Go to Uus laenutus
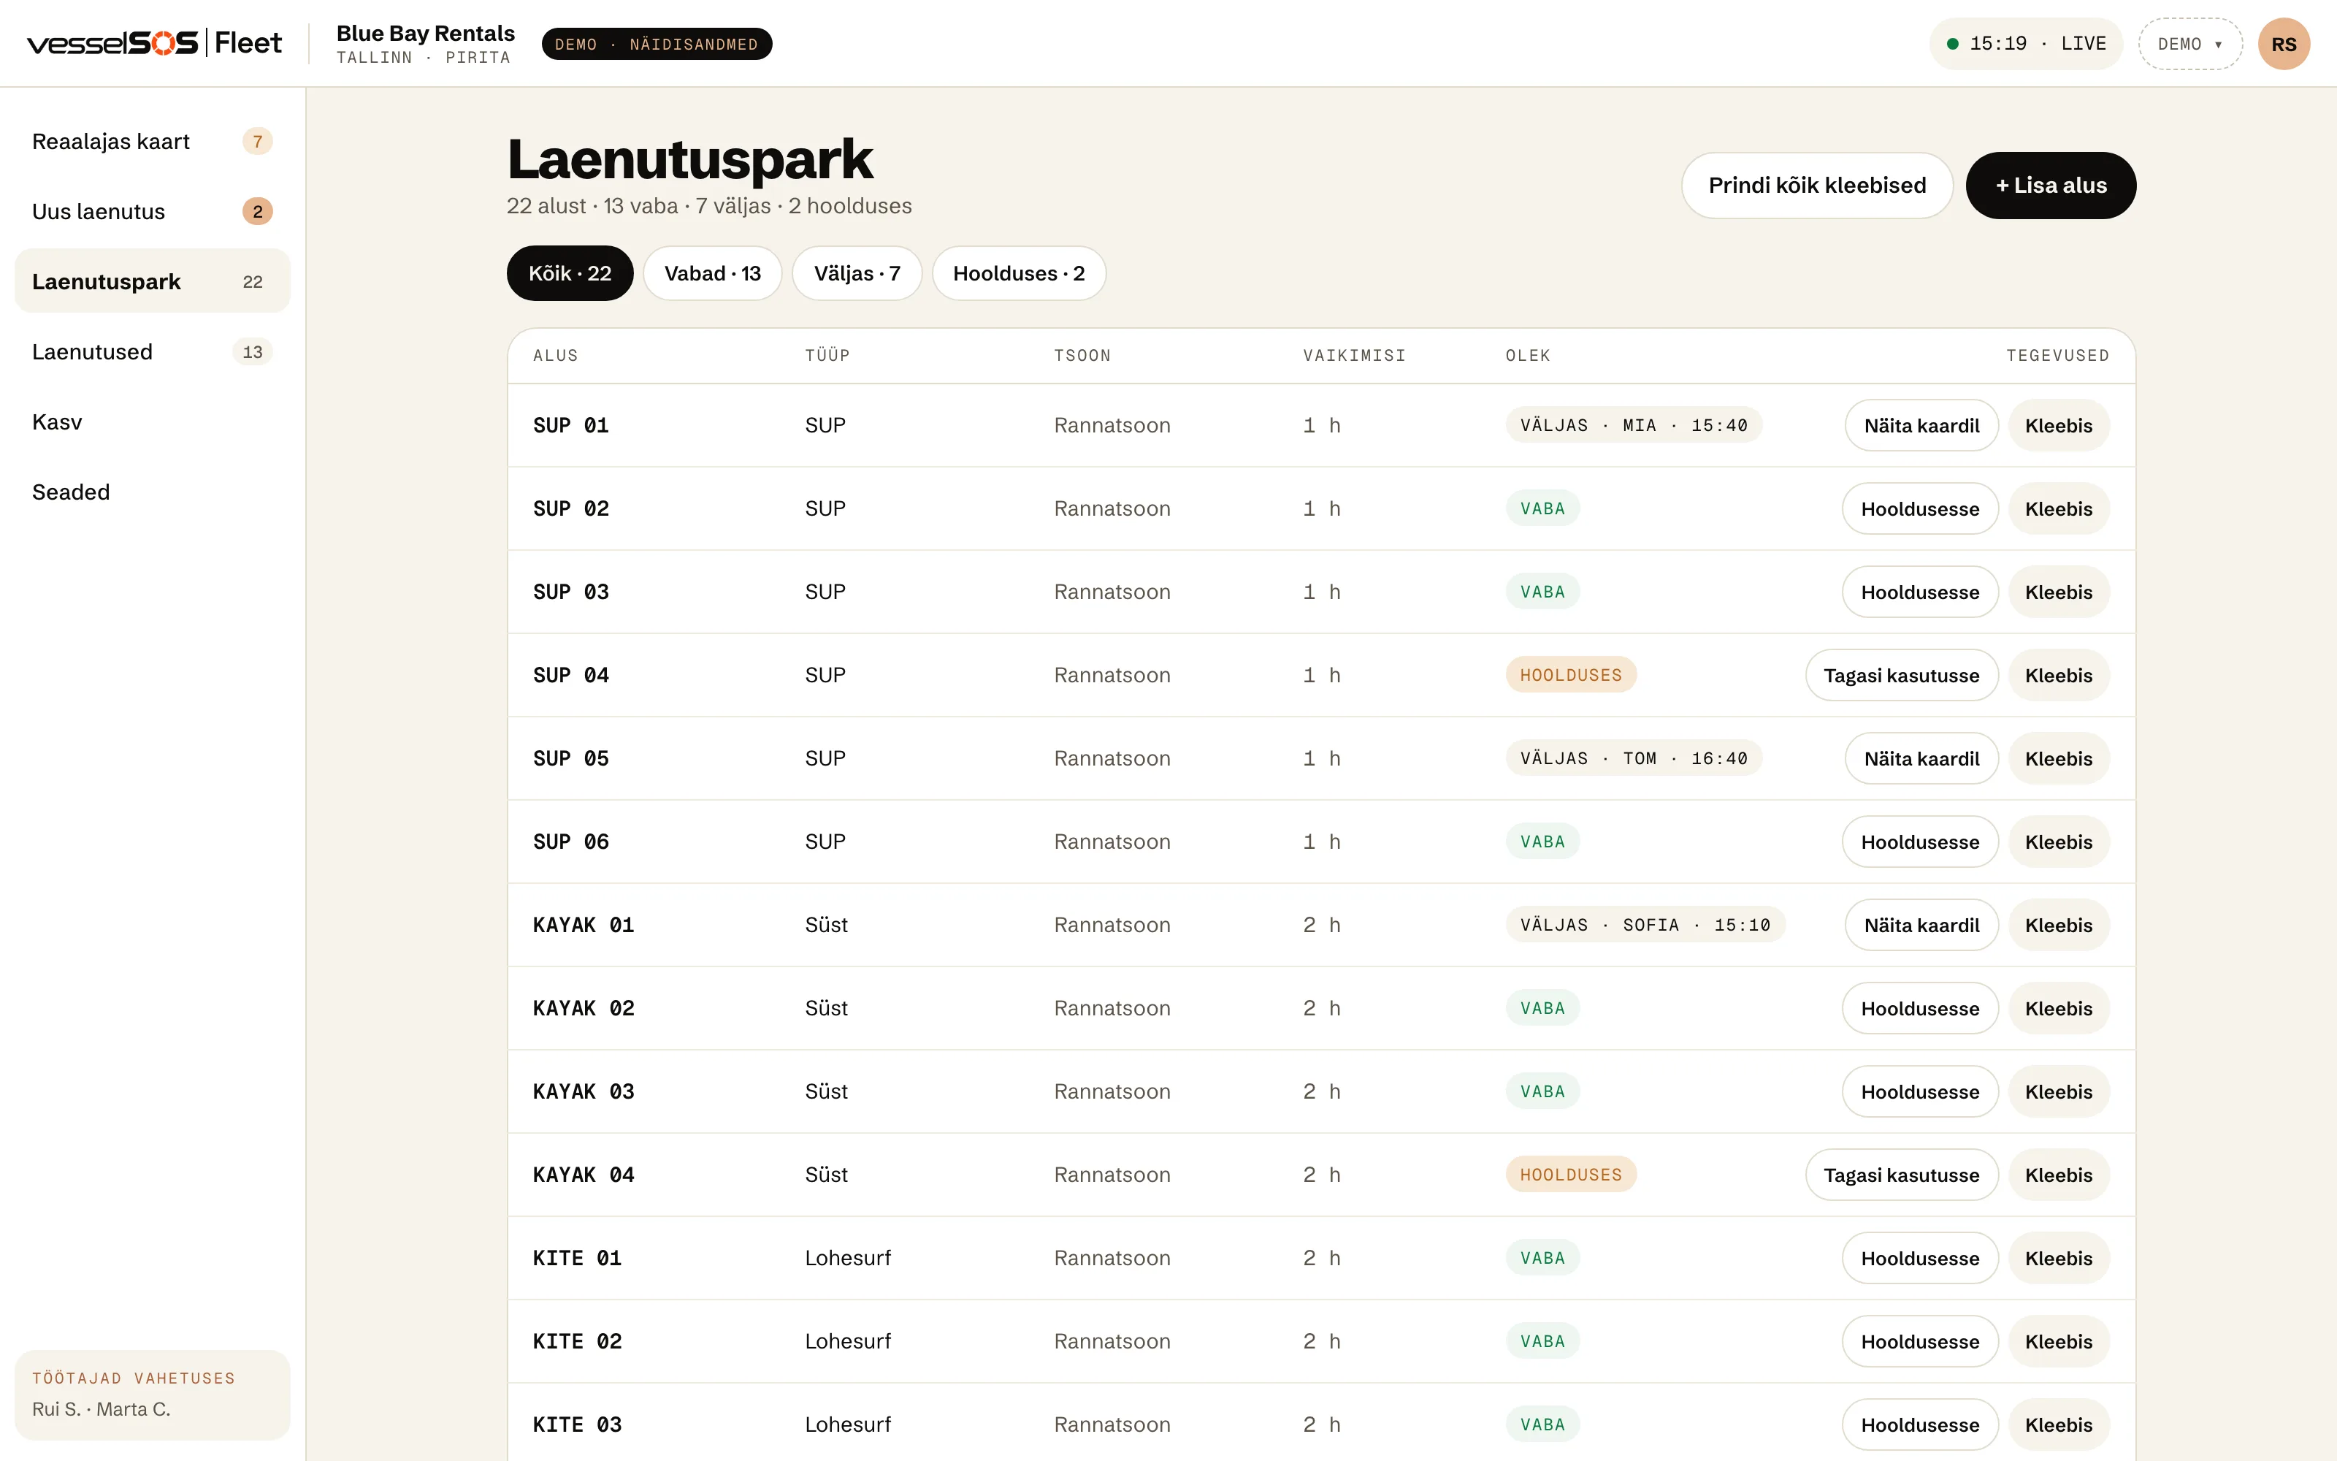Screen dimensions: 2337x1461 coord(153,212)
